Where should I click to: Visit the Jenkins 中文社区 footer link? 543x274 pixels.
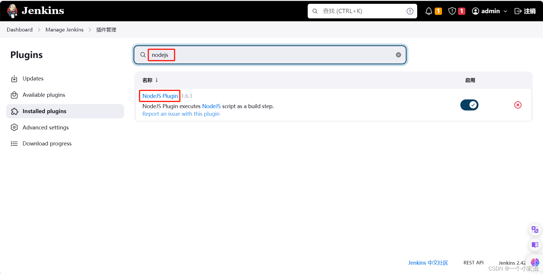pyautogui.click(x=428, y=263)
